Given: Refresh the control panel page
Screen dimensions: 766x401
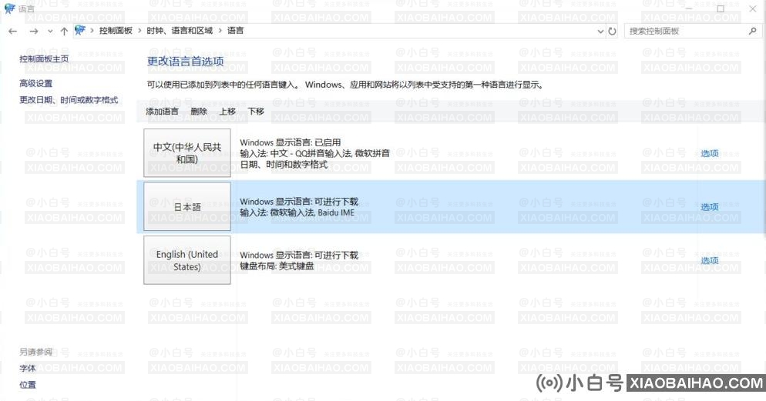Looking at the screenshot, I should 612,32.
